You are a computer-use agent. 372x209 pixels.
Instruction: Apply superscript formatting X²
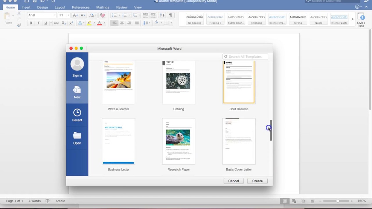pos(71,23)
